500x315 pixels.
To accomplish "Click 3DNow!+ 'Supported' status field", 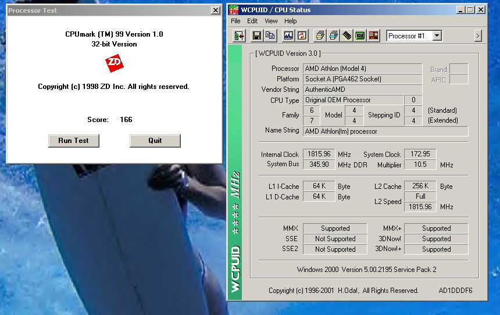I will coord(436,249).
